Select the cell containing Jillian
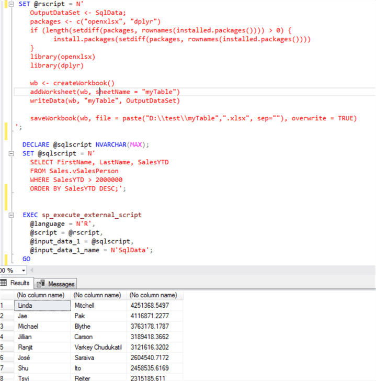This screenshot has width=376, height=381. click(x=42, y=337)
